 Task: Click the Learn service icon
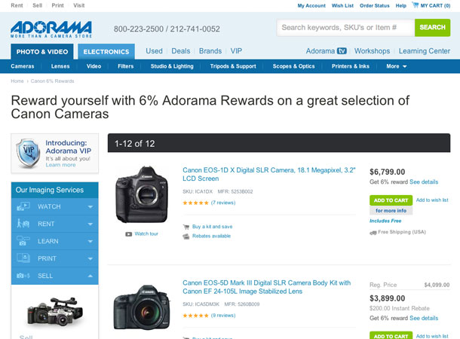(x=23, y=241)
